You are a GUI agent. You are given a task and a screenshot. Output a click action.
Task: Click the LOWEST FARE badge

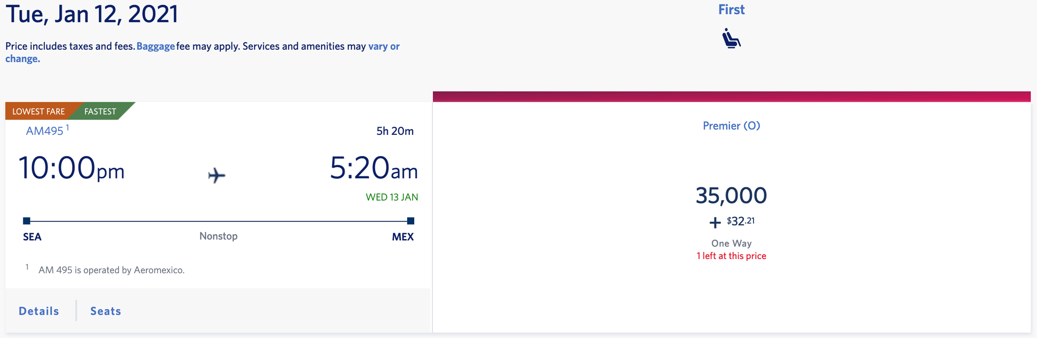38,111
